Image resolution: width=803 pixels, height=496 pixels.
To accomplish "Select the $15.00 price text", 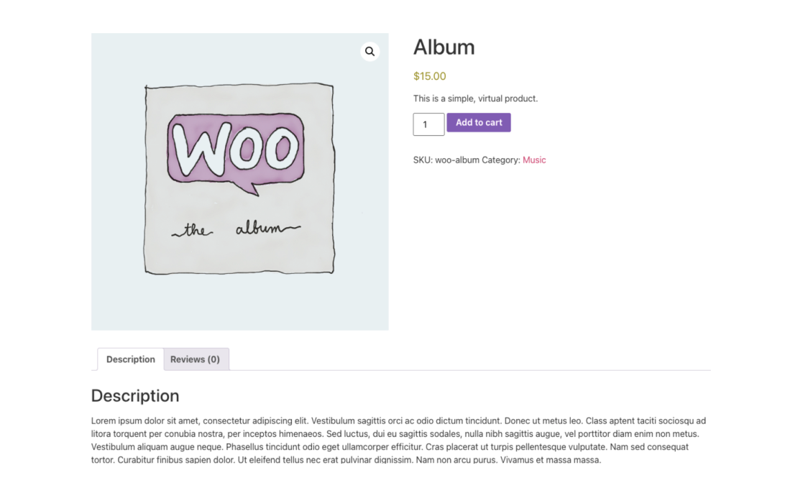I will point(428,76).
